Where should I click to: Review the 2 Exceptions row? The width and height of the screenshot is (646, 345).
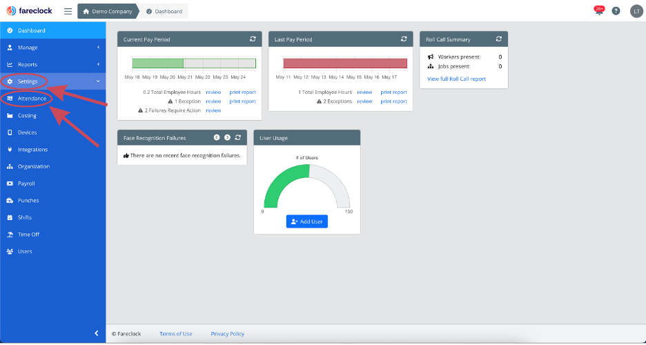click(364, 101)
